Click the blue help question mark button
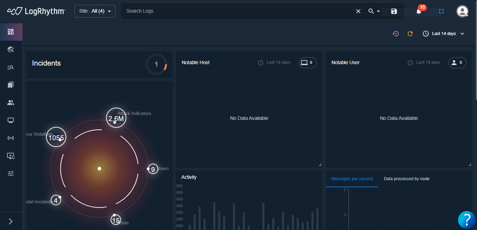477x230 pixels. click(466, 219)
